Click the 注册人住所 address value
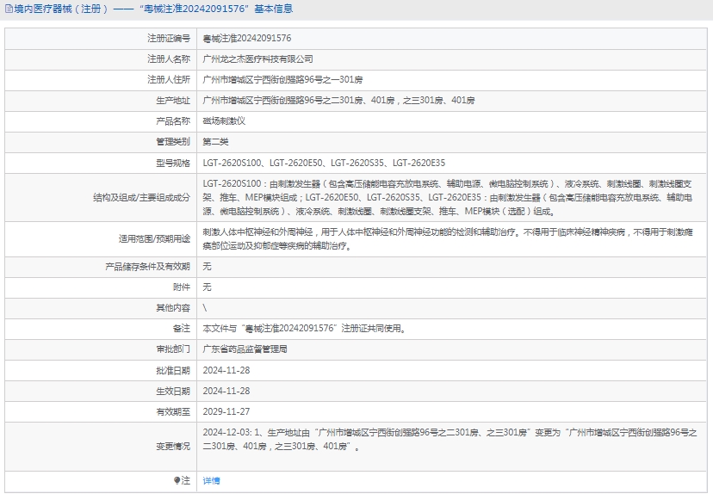Screen dimensions: 713x500 pos(282,80)
